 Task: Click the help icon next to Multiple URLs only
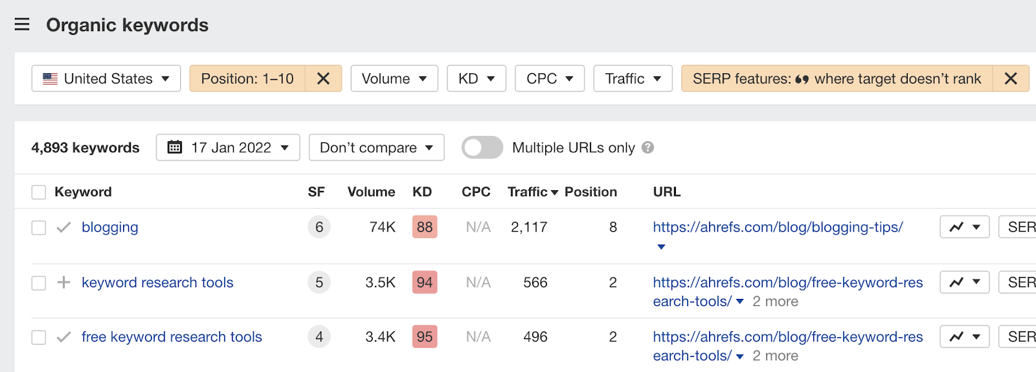647,148
